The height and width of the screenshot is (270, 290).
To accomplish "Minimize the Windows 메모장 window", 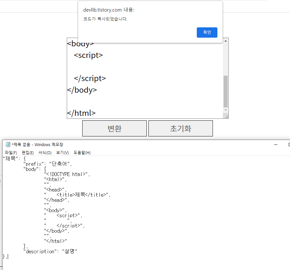I will point(276,145).
